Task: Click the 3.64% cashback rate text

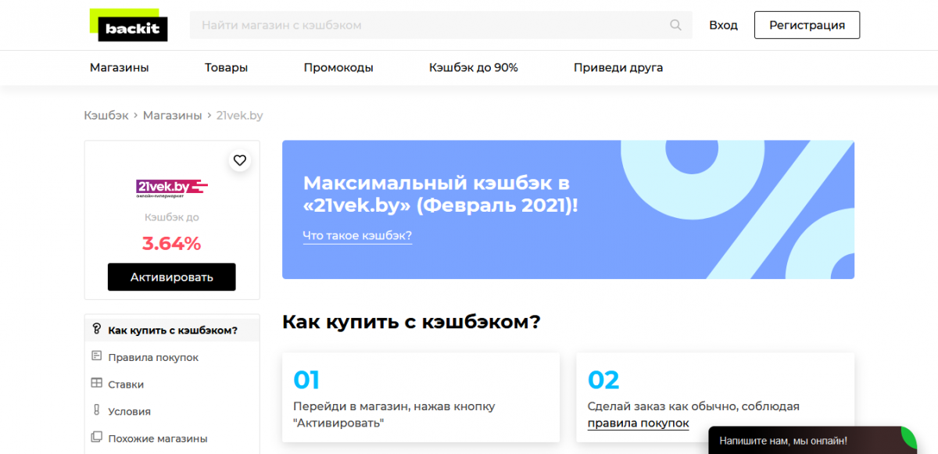Action: coord(171,244)
